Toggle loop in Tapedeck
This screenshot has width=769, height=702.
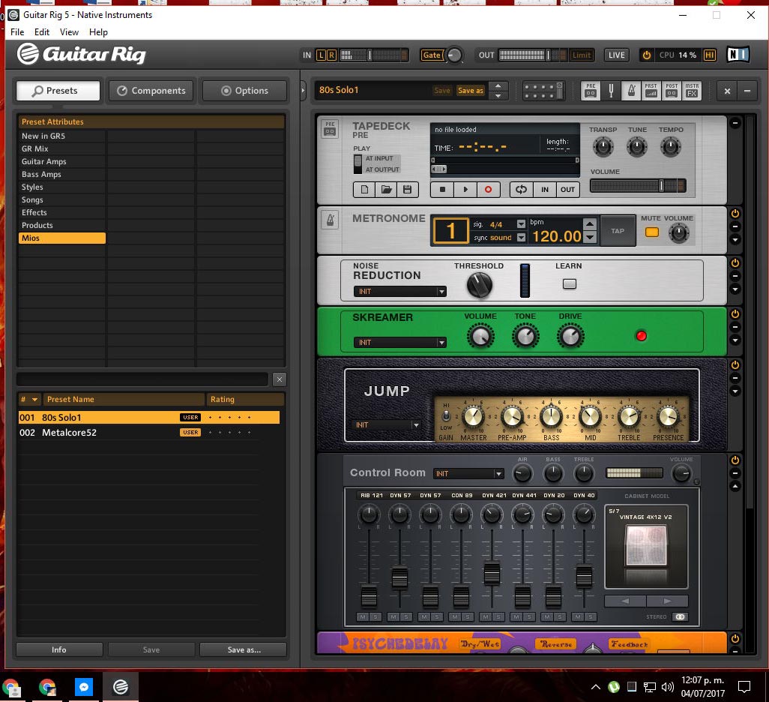522,190
